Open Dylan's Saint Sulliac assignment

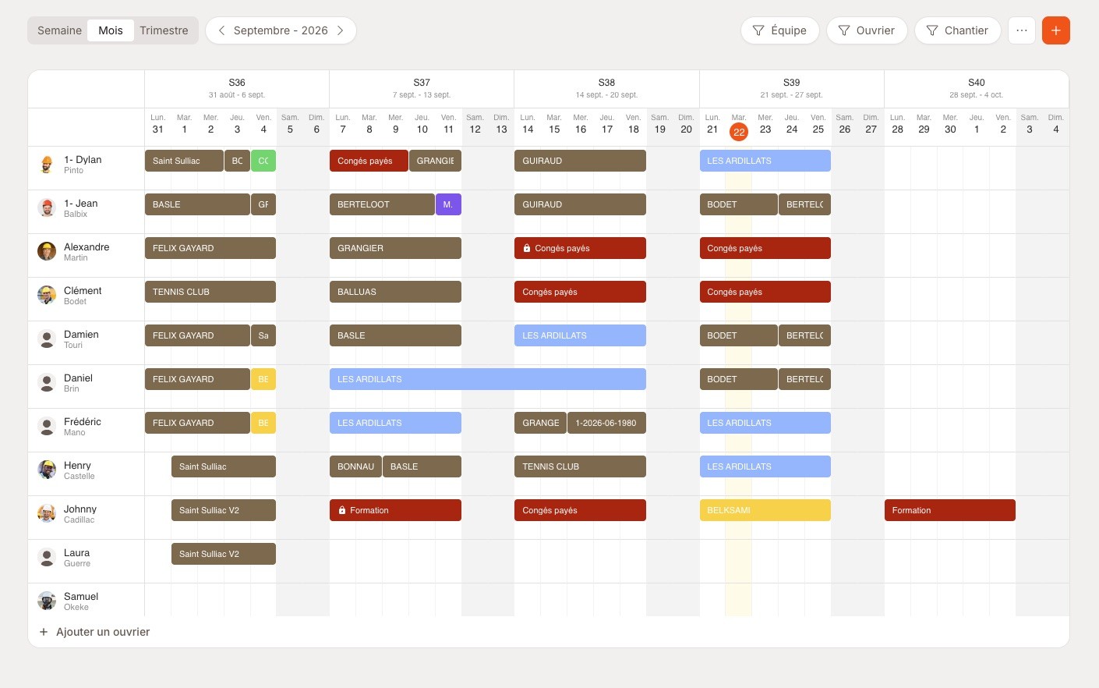[x=184, y=161]
